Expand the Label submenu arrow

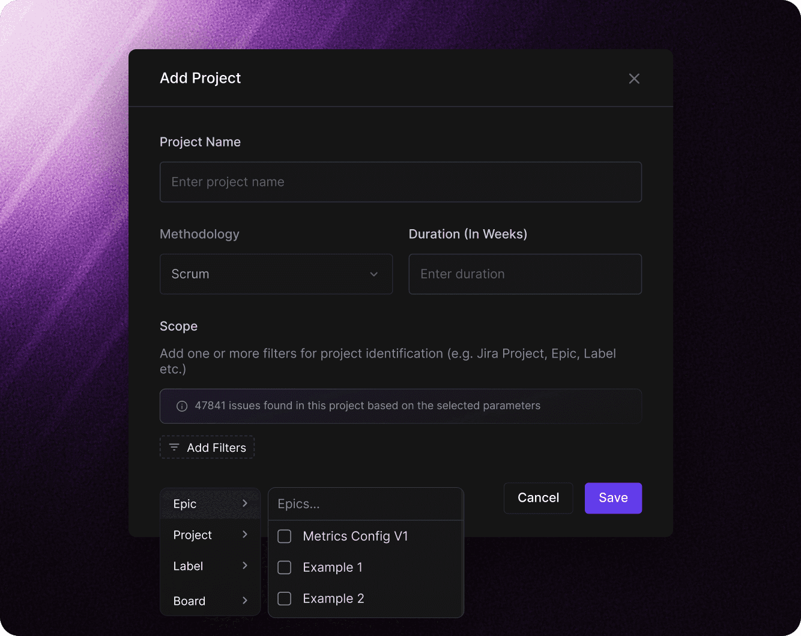coord(245,566)
